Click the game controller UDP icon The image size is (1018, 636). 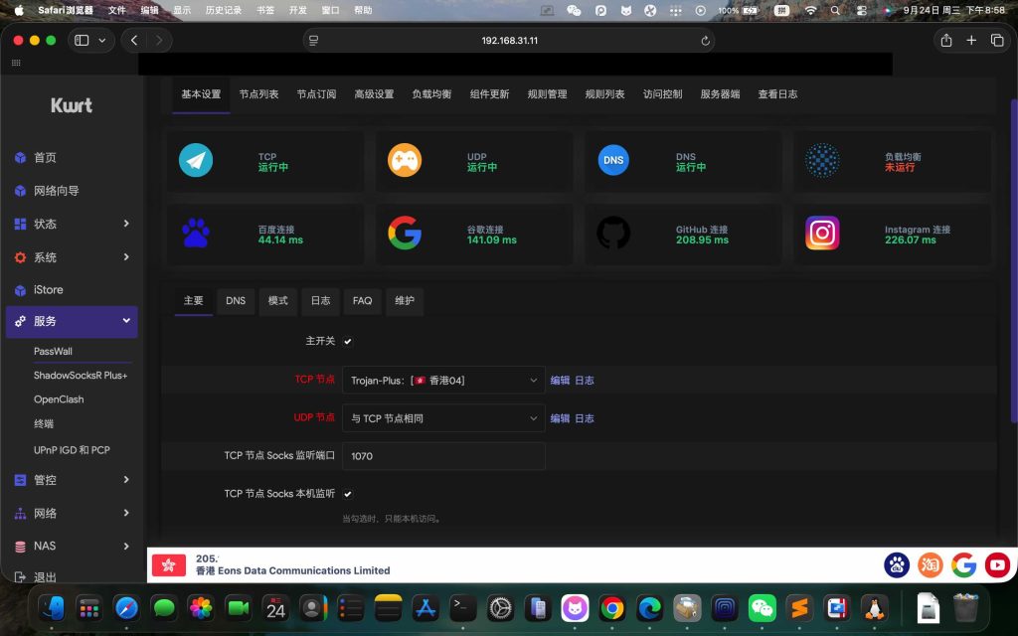pos(405,160)
